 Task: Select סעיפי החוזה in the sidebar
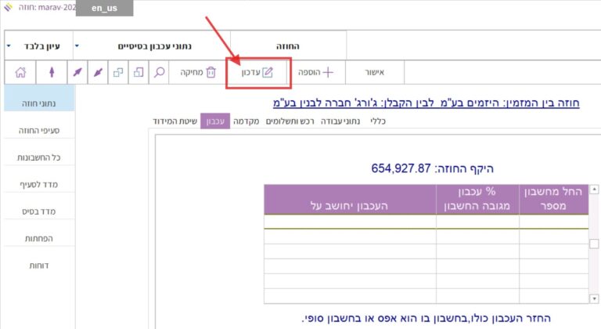pos(39,129)
